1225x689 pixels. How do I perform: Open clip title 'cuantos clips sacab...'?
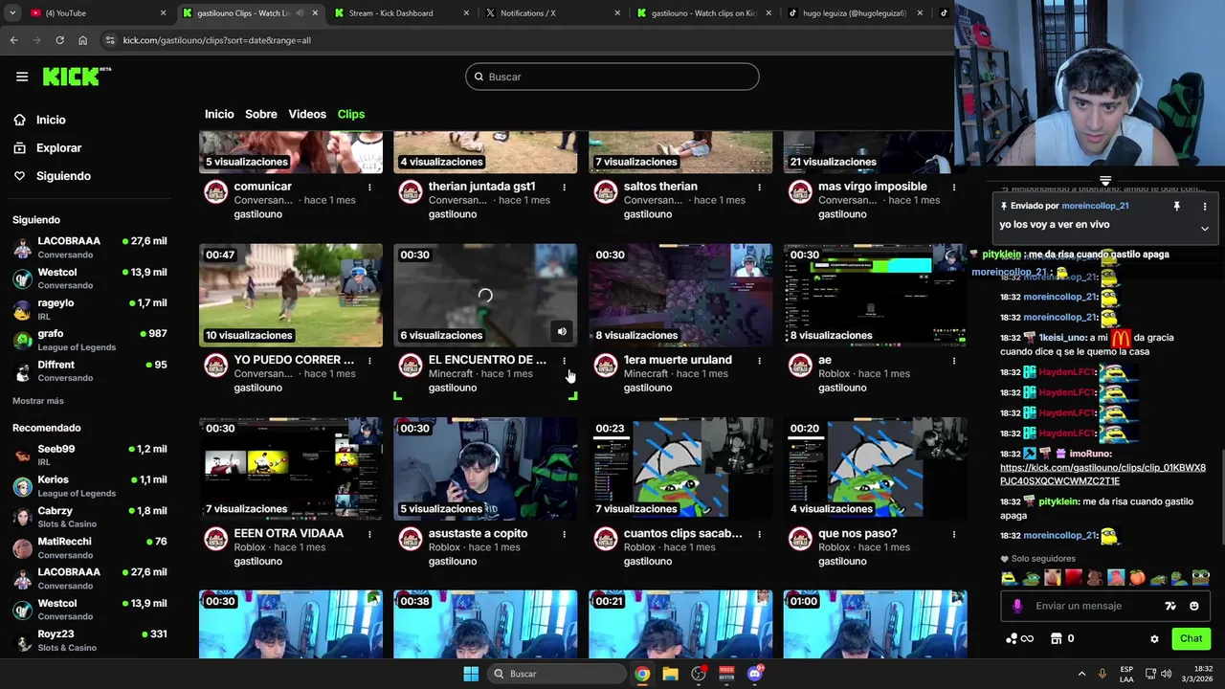682,533
